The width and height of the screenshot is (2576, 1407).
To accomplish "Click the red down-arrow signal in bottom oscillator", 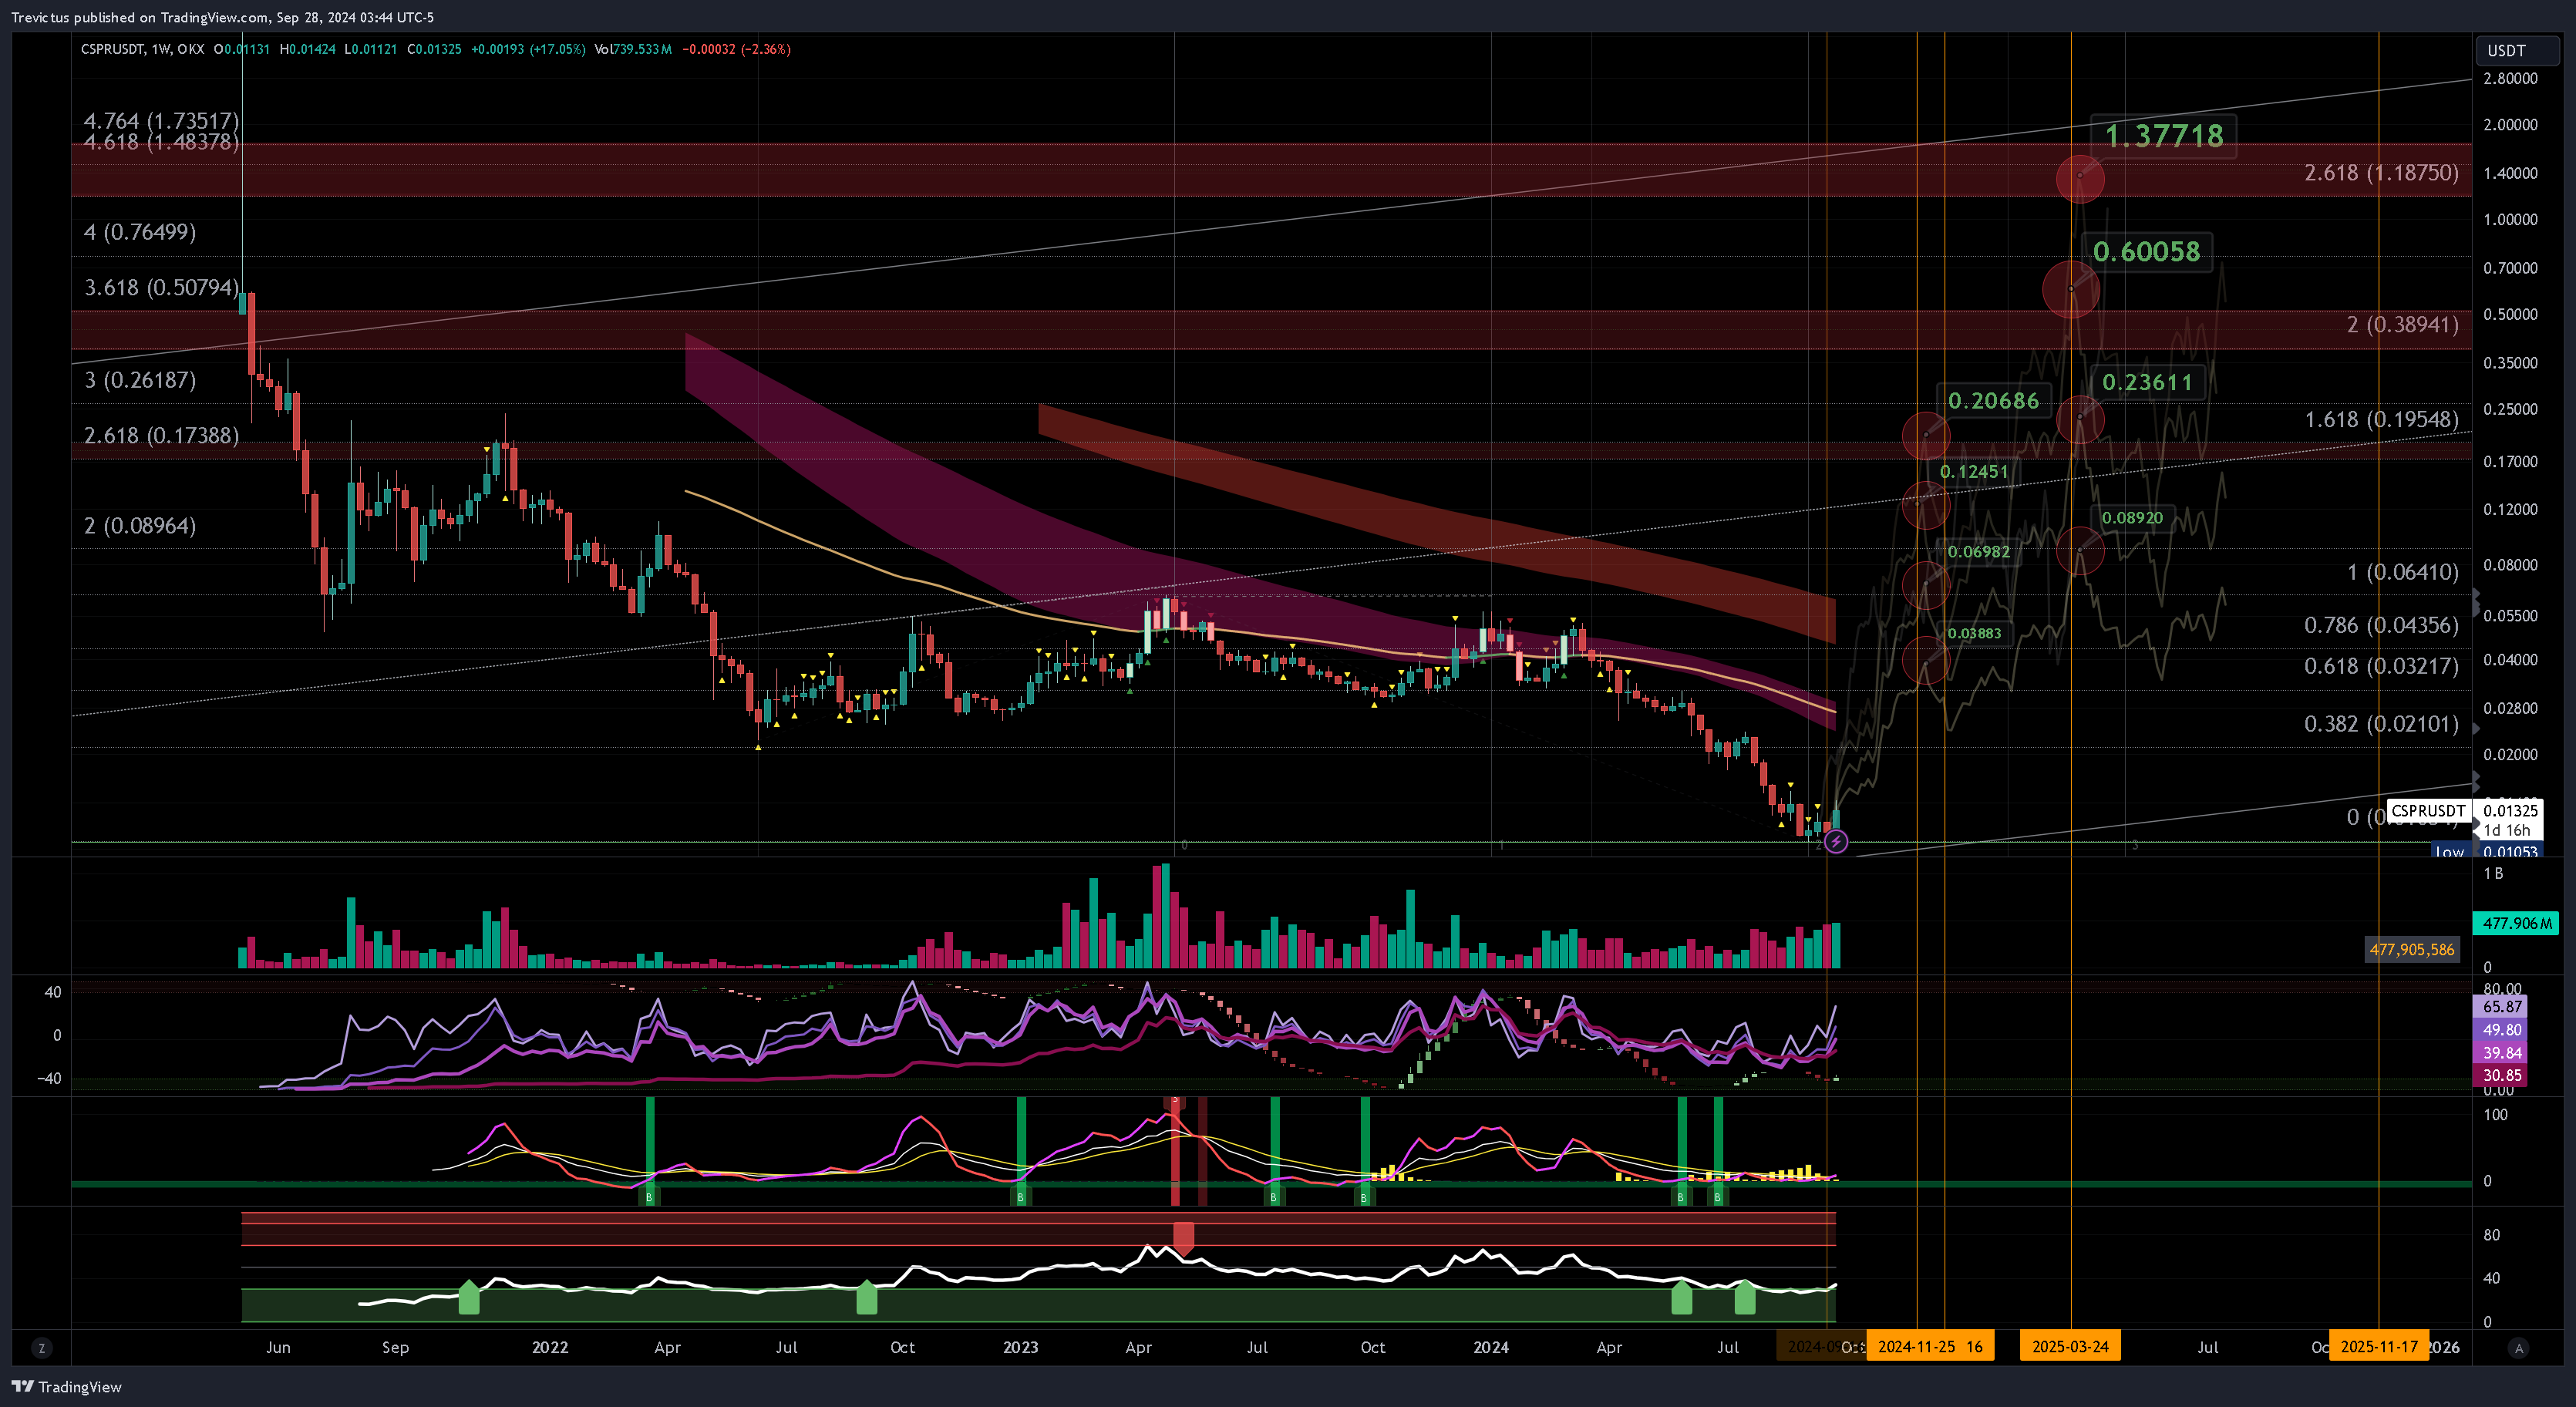I will click(x=1183, y=1238).
